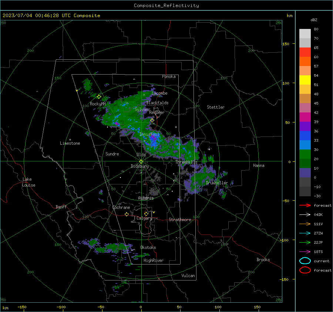Click the Limestone label on map
This screenshot has width=333, height=312.
[70, 143]
